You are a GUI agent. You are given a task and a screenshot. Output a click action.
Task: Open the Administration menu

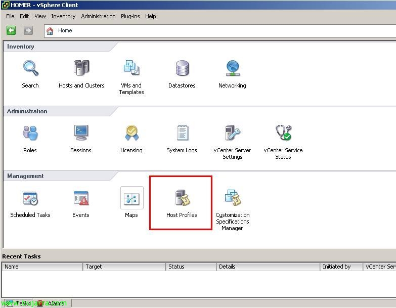tap(98, 16)
